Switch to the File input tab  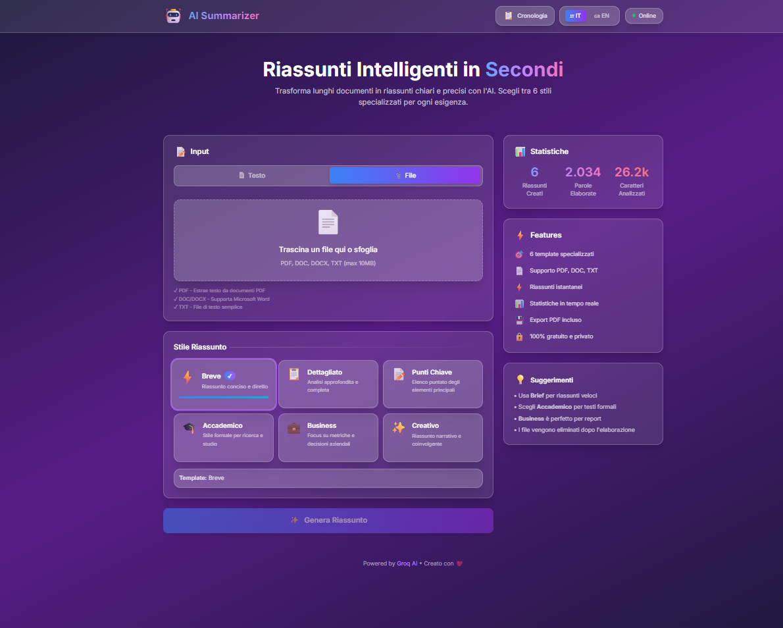[405, 175]
